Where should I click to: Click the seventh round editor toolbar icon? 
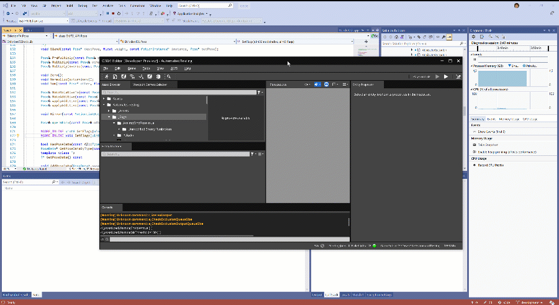pyautogui.click(x=158, y=76)
